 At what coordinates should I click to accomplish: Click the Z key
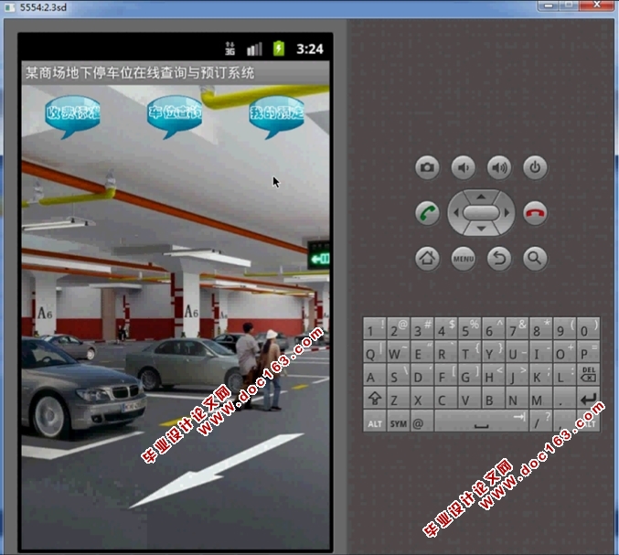click(x=399, y=398)
